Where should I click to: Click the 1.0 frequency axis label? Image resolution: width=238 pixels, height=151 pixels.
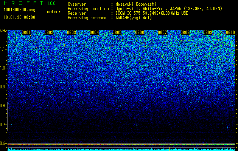pyautogui.click(x=3, y=68)
